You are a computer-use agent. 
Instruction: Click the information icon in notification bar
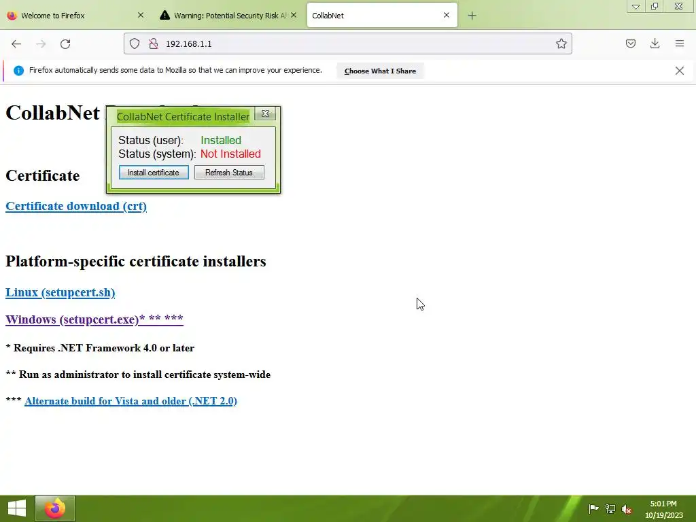click(x=18, y=71)
